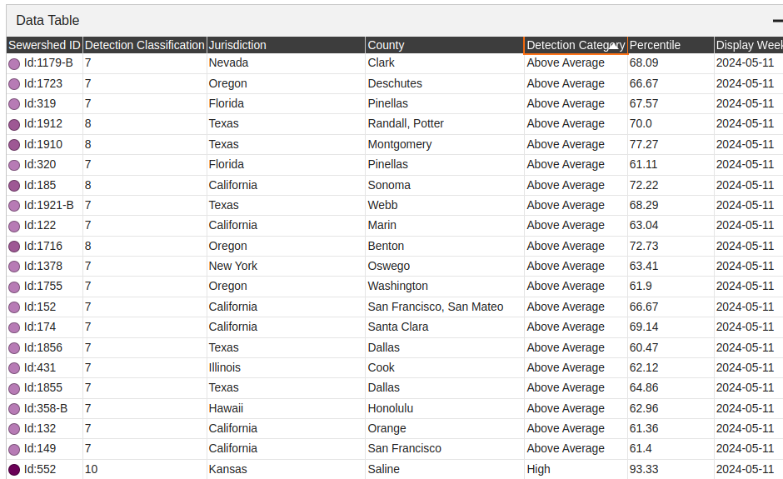Select the Id:1378 cell
783x479 pixels.
point(44,267)
